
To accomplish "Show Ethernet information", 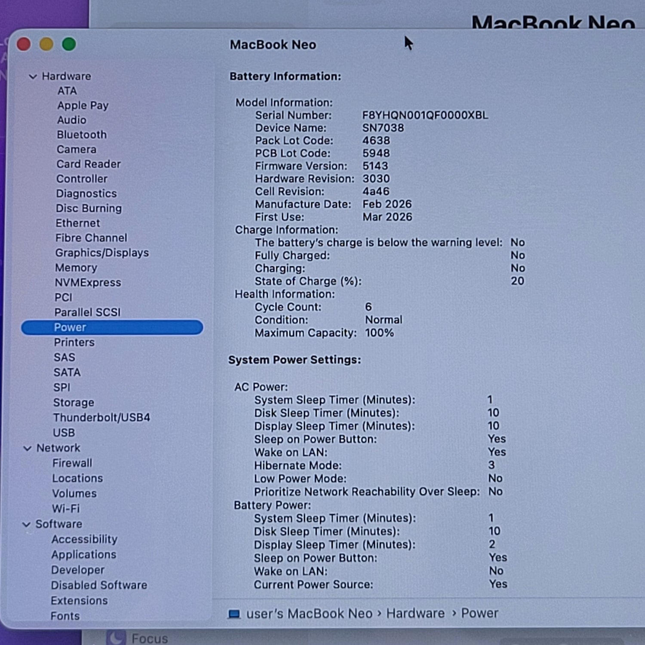I will [78, 223].
